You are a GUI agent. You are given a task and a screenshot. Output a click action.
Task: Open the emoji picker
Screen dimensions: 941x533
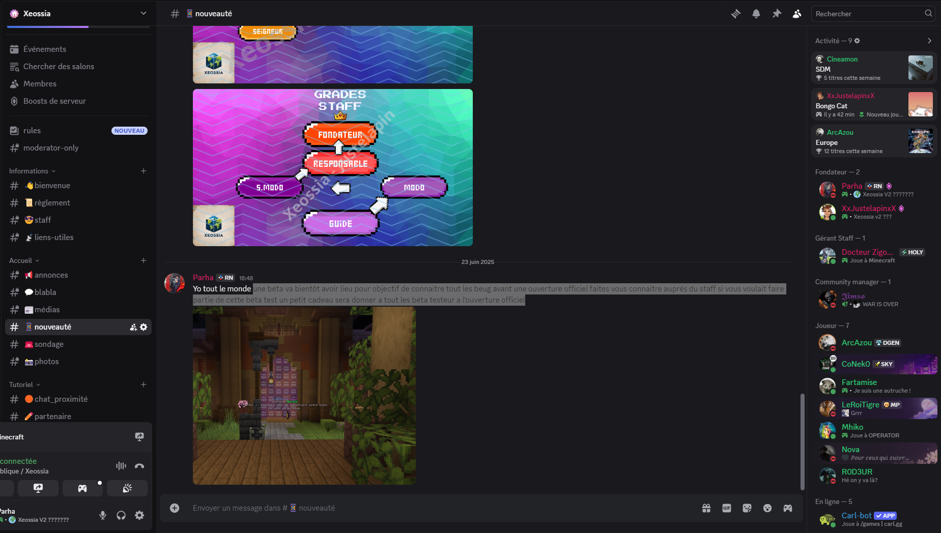coord(767,508)
